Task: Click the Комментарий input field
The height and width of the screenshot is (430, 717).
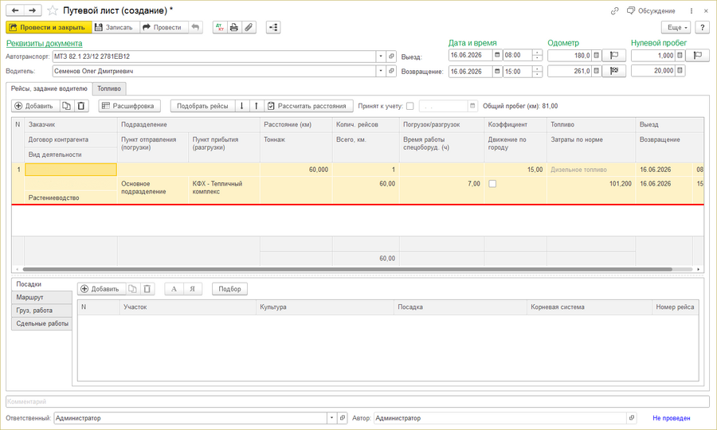Action: click(x=357, y=401)
